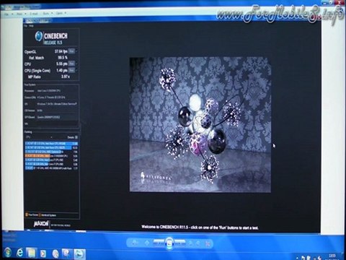Screen dimensions: 346x260
Task: Click the Welcome to CINEBENCH R11.5 status message
Action: click(x=200, y=227)
